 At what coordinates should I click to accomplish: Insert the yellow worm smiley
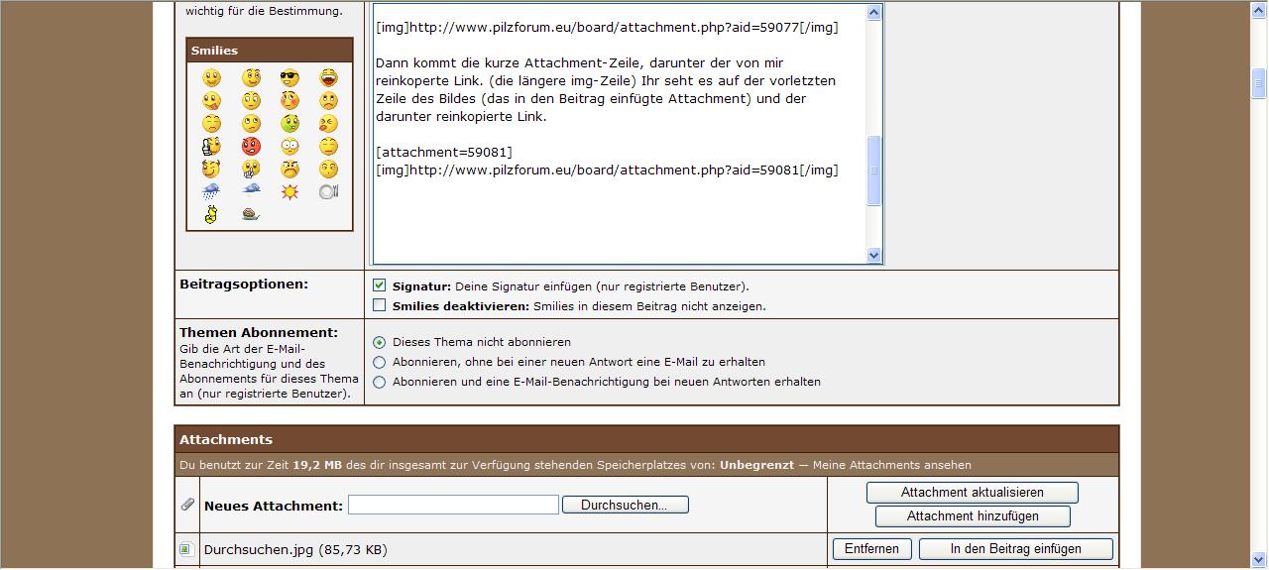click(211, 214)
